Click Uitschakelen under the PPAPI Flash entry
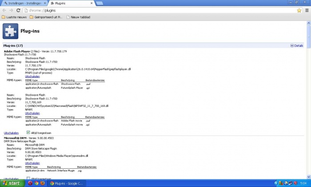The height and width of the screenshot is (187, 311). coord(32,77)
